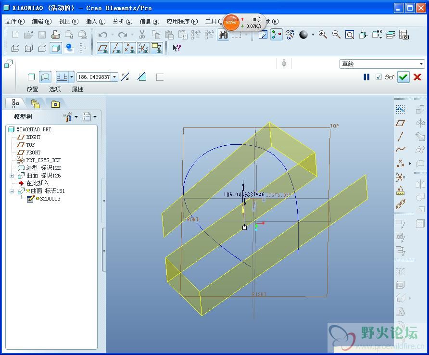This screenshot has height=355, width=429.
Task: Select the 造型 标识122 tree item
Action: pyautogui.click(x=39, y=168)
